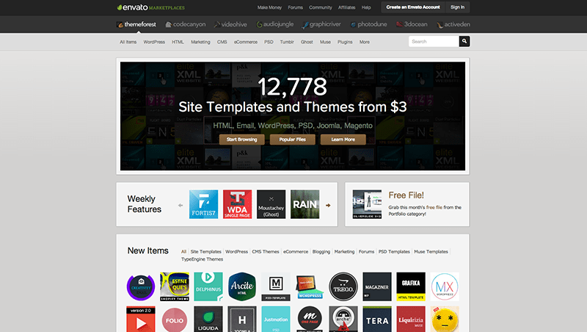Screen dimensions: 587x332
Task: Open the Free File preview thumbnail
Action: coord(368,204)
